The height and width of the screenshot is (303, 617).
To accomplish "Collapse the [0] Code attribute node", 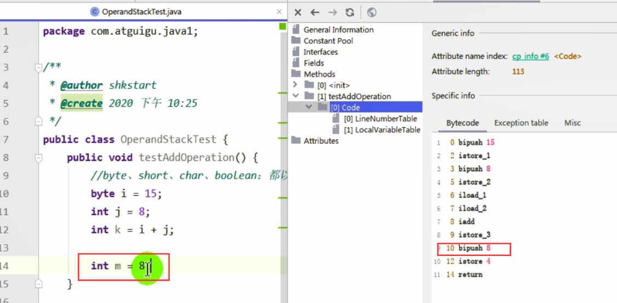I will point(309,107).
